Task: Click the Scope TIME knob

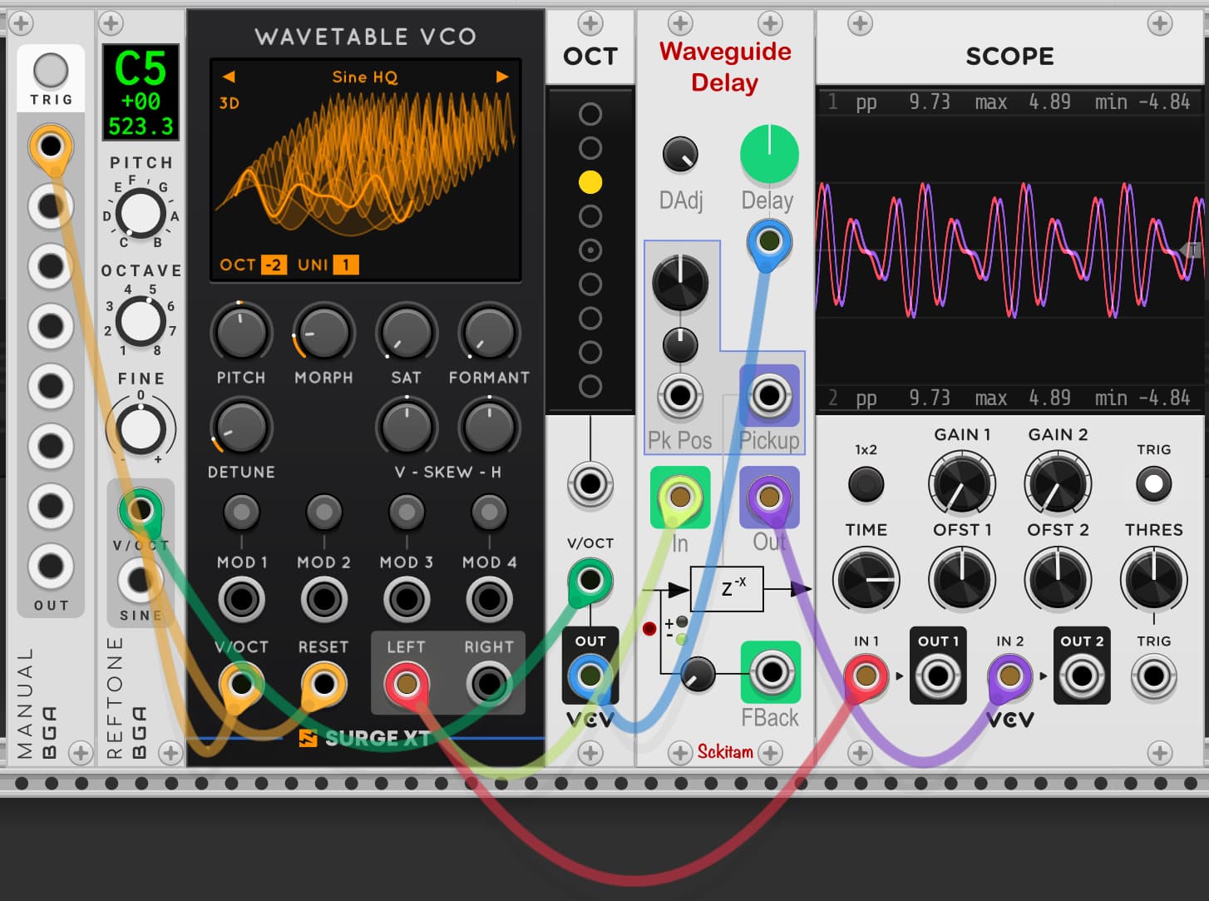Action: click(x=866, y=579)
